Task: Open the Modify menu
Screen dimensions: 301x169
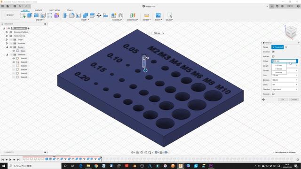Action: tap(85, 20)
